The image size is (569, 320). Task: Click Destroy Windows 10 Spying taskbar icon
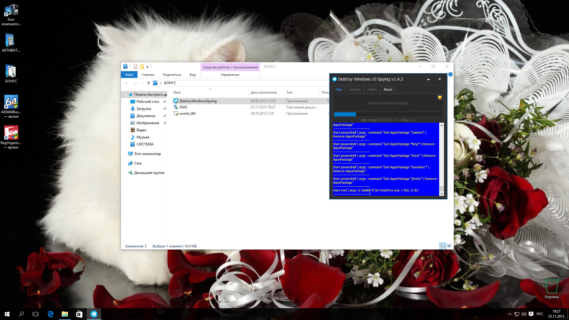pyautogui.click(x=94, y=314)
